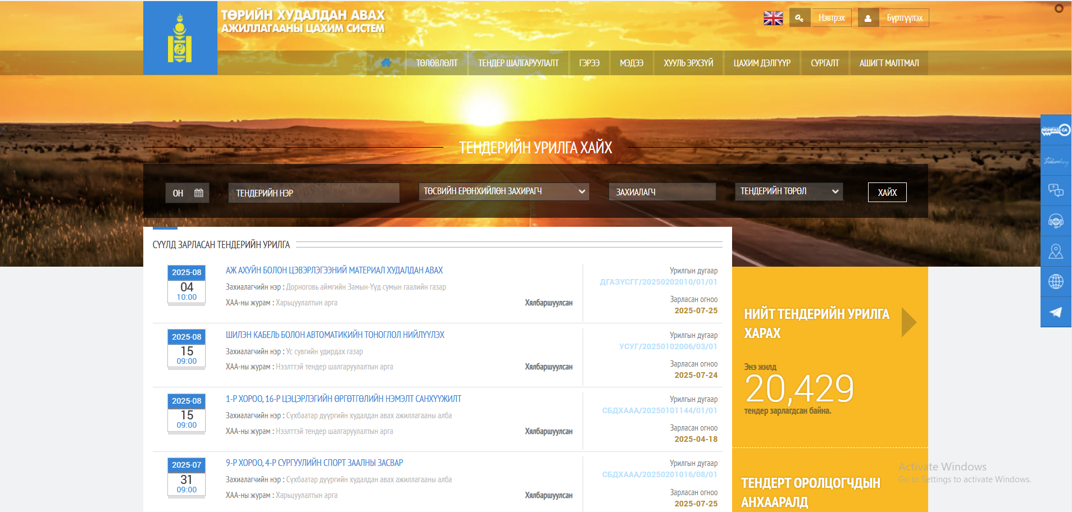Select the ХУУЛЬ ЭРХЗҮЙ menu item
Screen dimensions: 1072x512
tap(688, 63)
